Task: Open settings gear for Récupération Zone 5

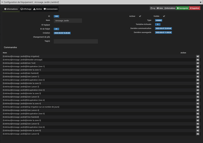Action: (x=198, y=114)
